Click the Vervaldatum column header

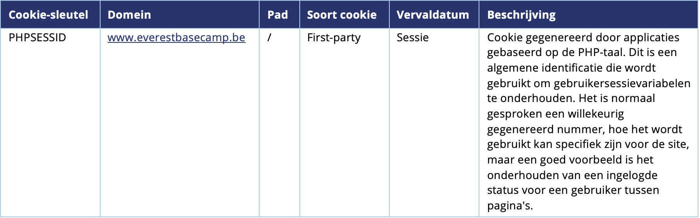click(x=433, y=15)
